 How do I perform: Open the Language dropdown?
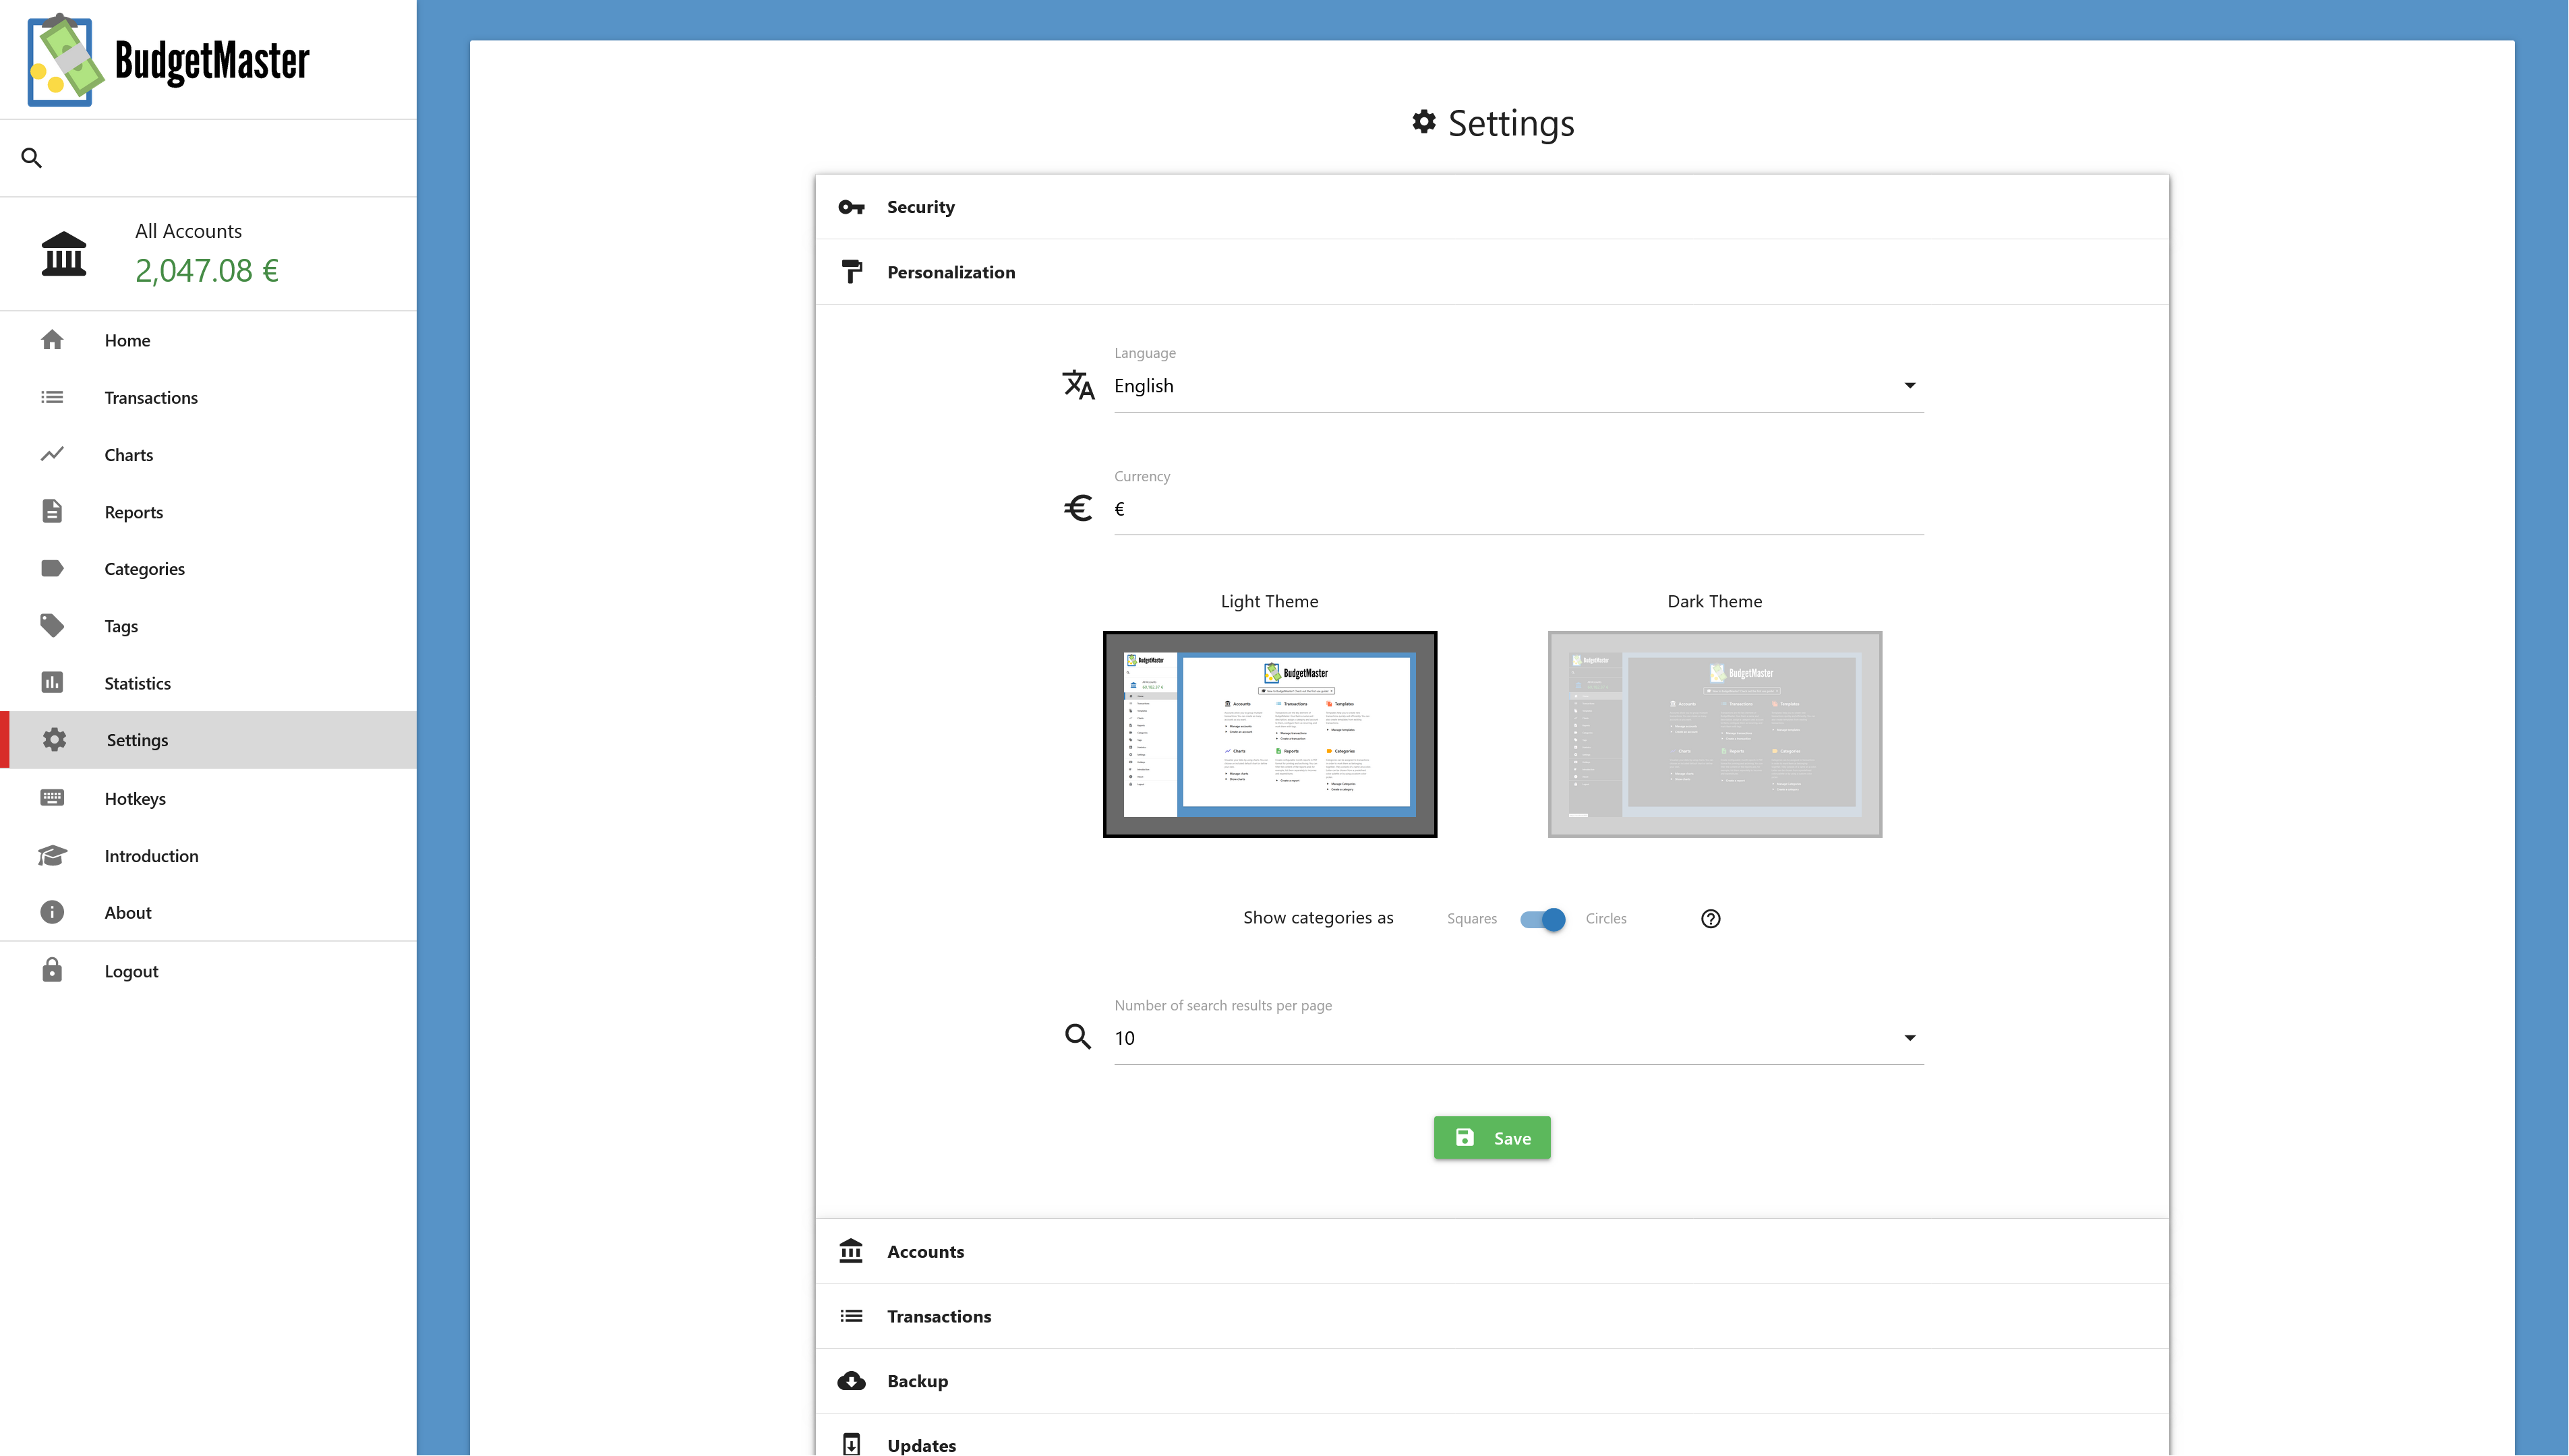pyautogui.click(x=1518, y=386)
